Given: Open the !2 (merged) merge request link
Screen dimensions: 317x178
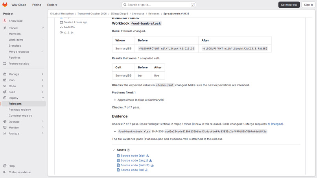Looking at the screenshot, I should 276,124.
